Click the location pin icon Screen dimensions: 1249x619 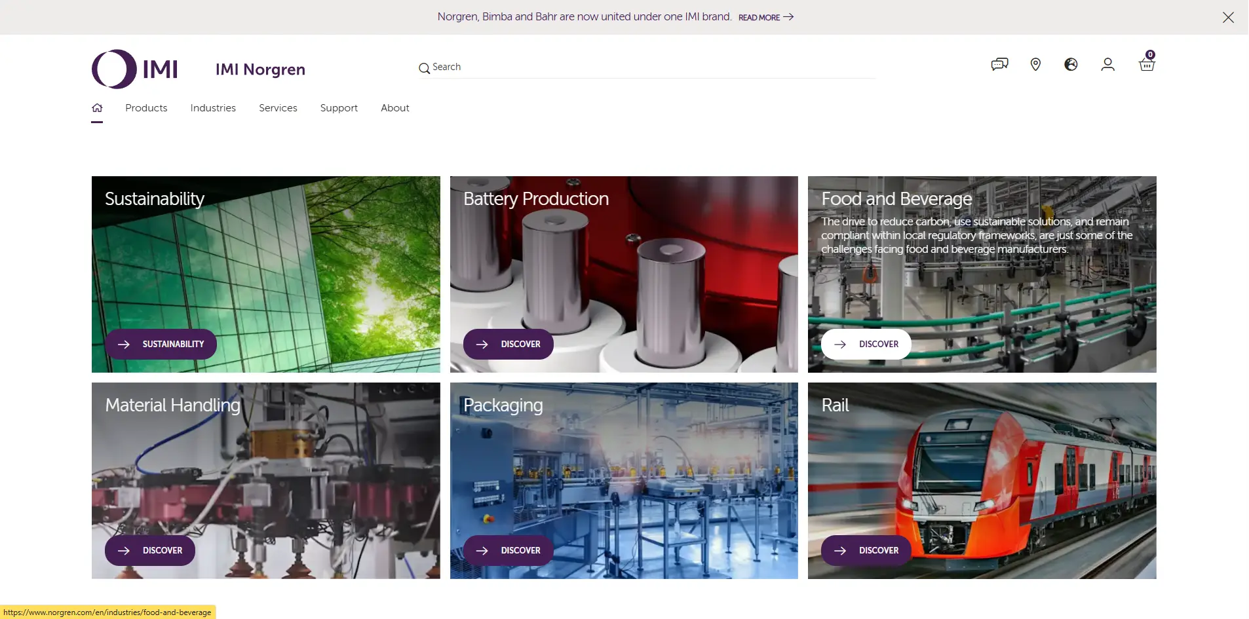(x=1035, y=64)
